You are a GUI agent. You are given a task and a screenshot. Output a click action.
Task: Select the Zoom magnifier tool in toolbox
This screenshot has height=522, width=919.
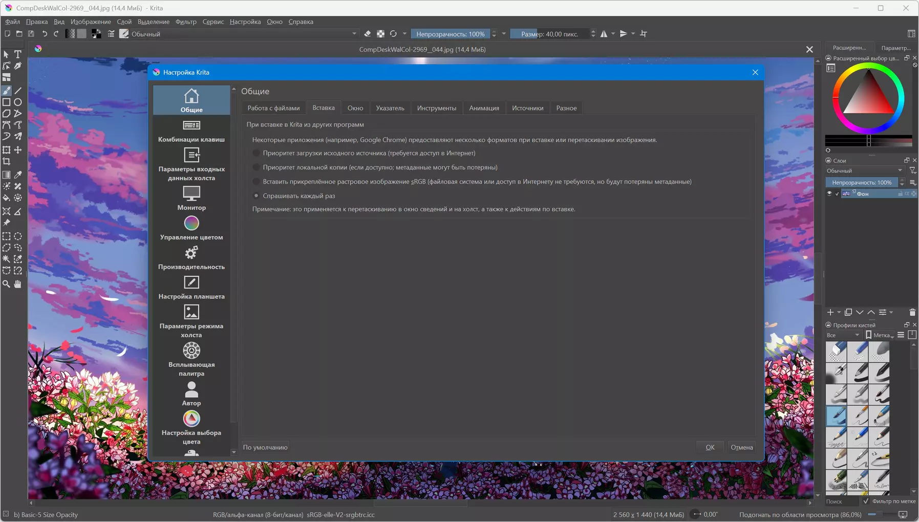click(6, 284)
